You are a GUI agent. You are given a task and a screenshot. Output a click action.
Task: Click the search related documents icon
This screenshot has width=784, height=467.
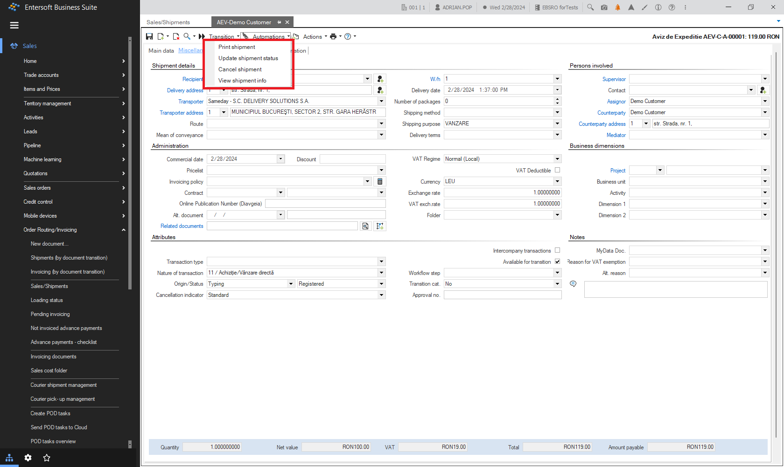coord(365,226)
